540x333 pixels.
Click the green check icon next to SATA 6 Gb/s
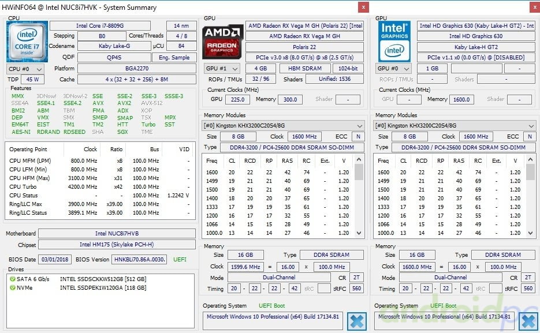[x=12, y=279]
